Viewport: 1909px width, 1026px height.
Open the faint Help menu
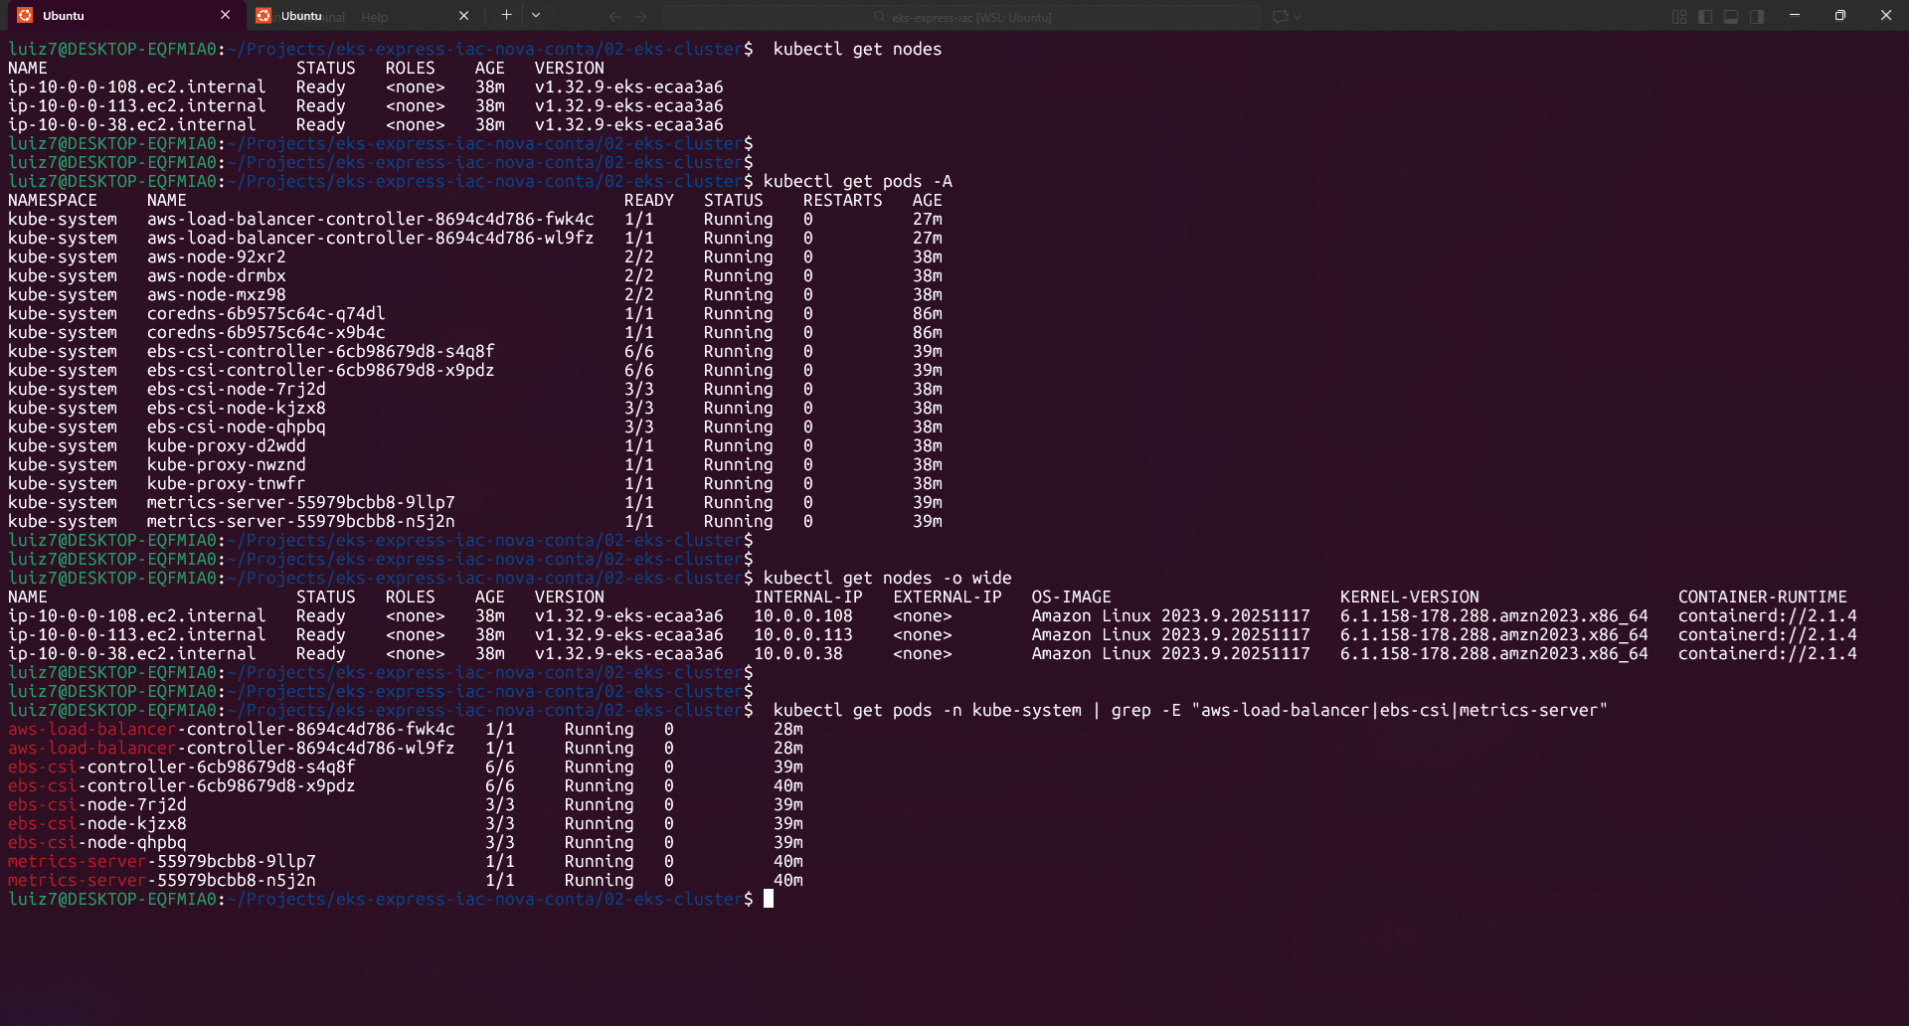click(374, 17)
